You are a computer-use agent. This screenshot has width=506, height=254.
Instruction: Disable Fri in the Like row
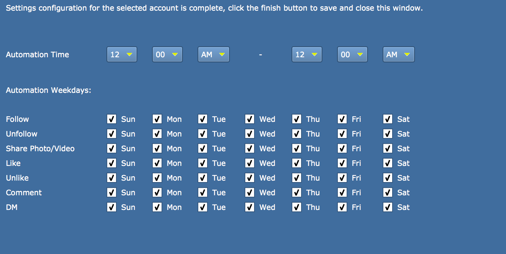tap(342, 163)
